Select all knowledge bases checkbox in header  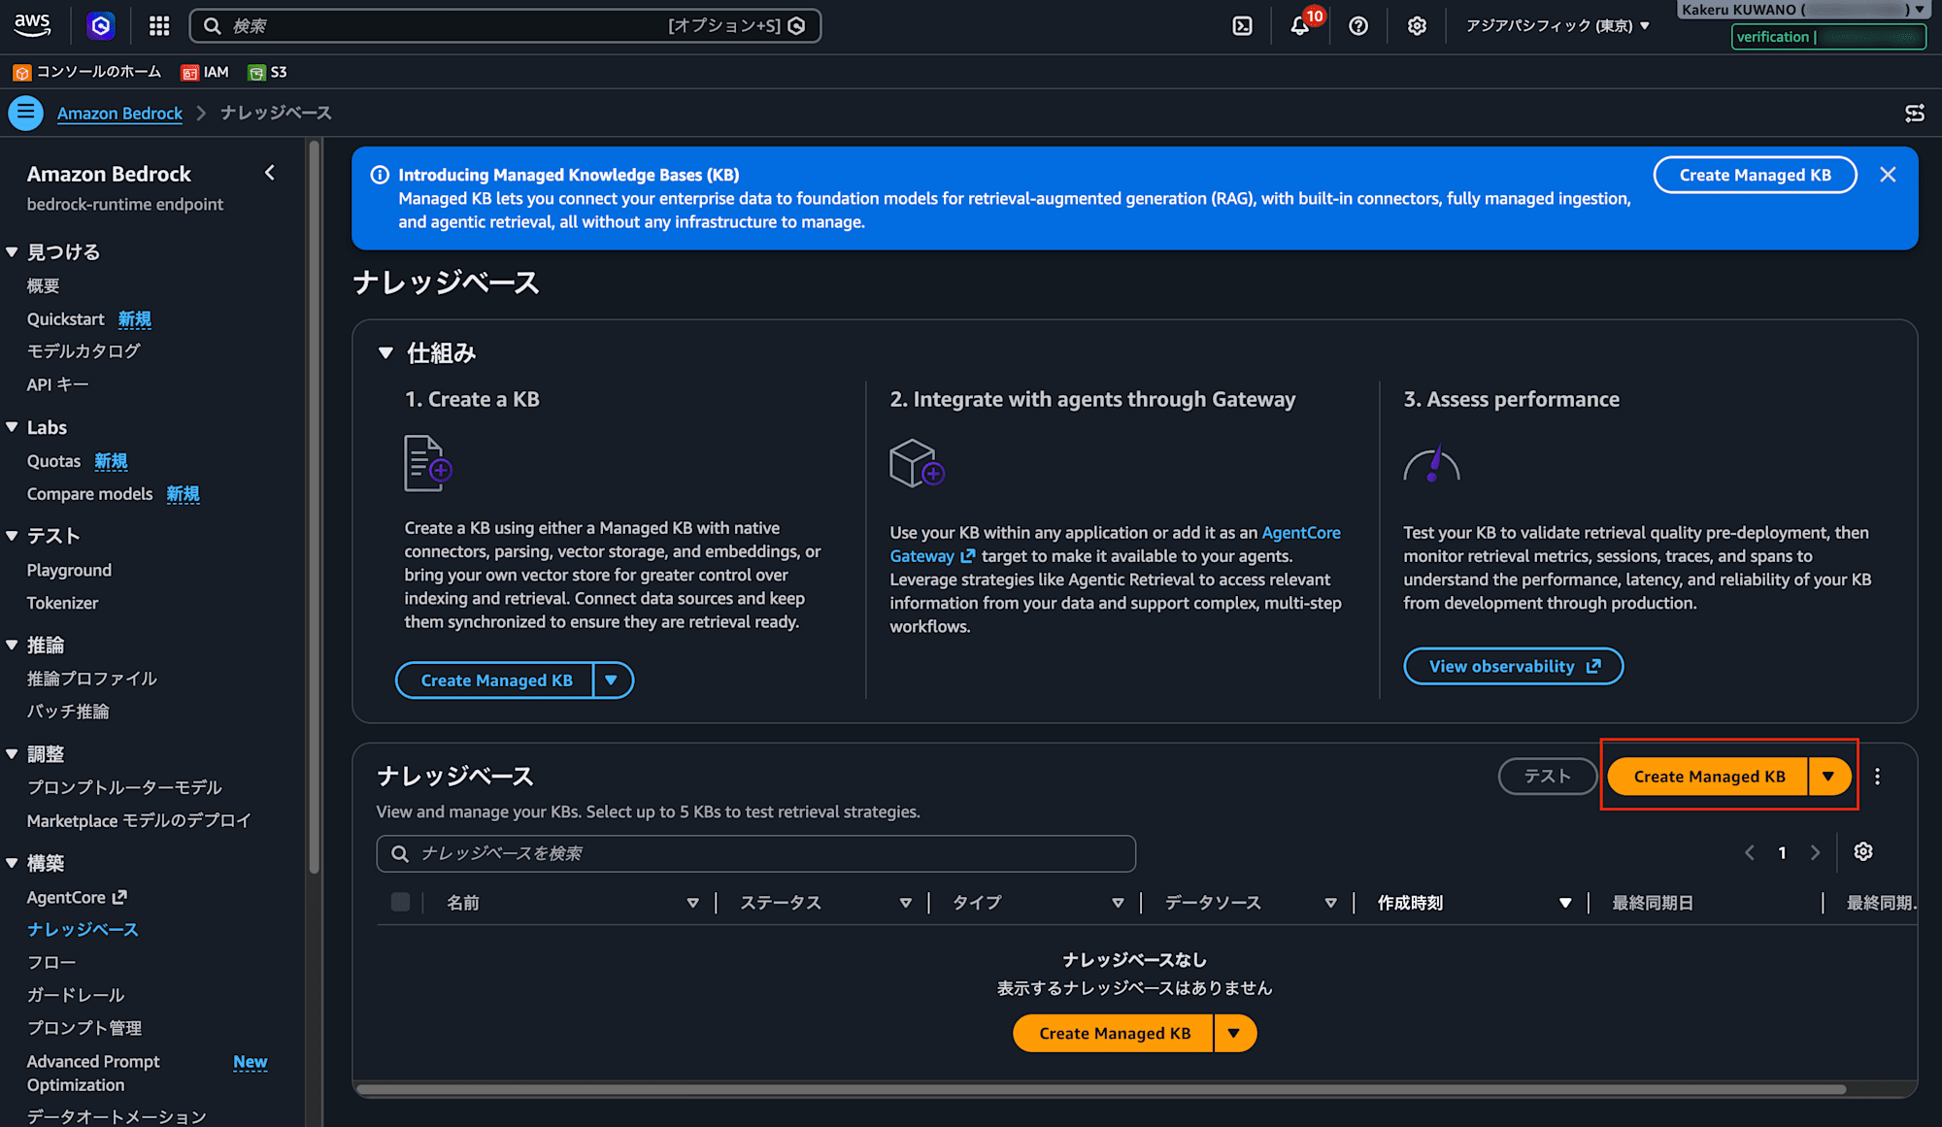point(400,903)
